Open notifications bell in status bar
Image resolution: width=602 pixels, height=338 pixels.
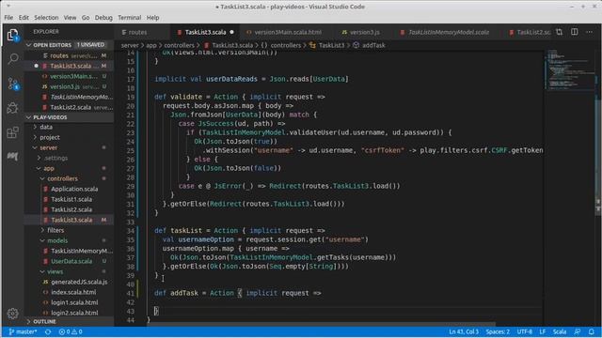tap(592, 331)
